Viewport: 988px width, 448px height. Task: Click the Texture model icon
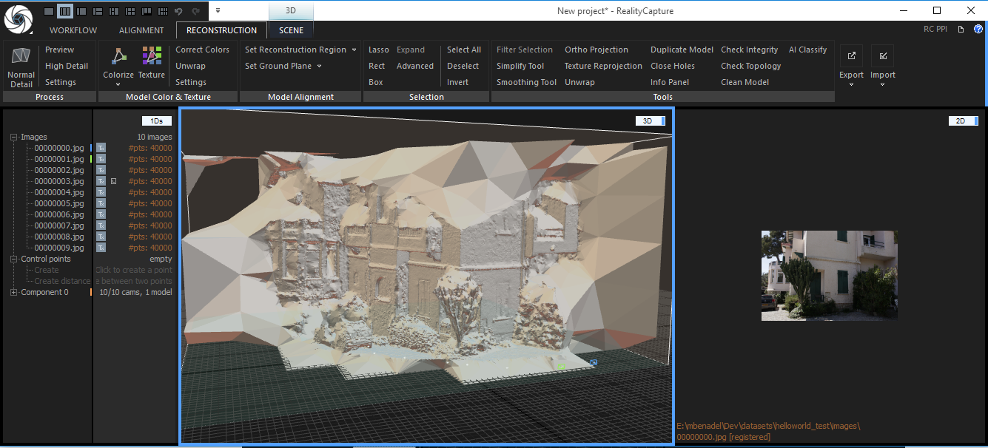coord(152,57)
